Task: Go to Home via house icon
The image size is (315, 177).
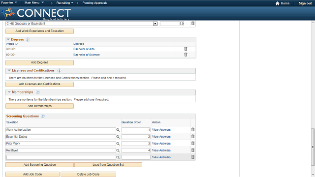Action: click(x=278, y=3)
